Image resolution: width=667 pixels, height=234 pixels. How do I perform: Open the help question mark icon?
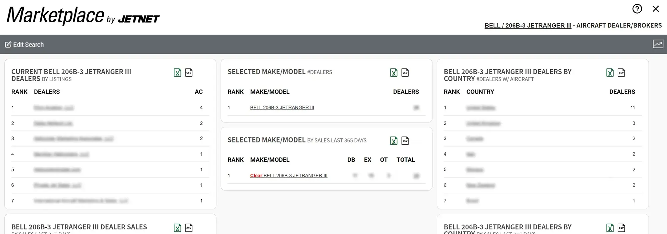pyautogui.click(x=637, y=9)
